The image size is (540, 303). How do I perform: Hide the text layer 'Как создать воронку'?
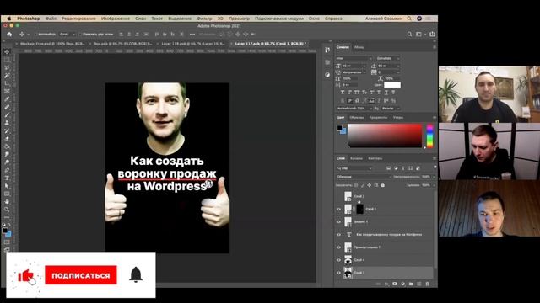338,235
